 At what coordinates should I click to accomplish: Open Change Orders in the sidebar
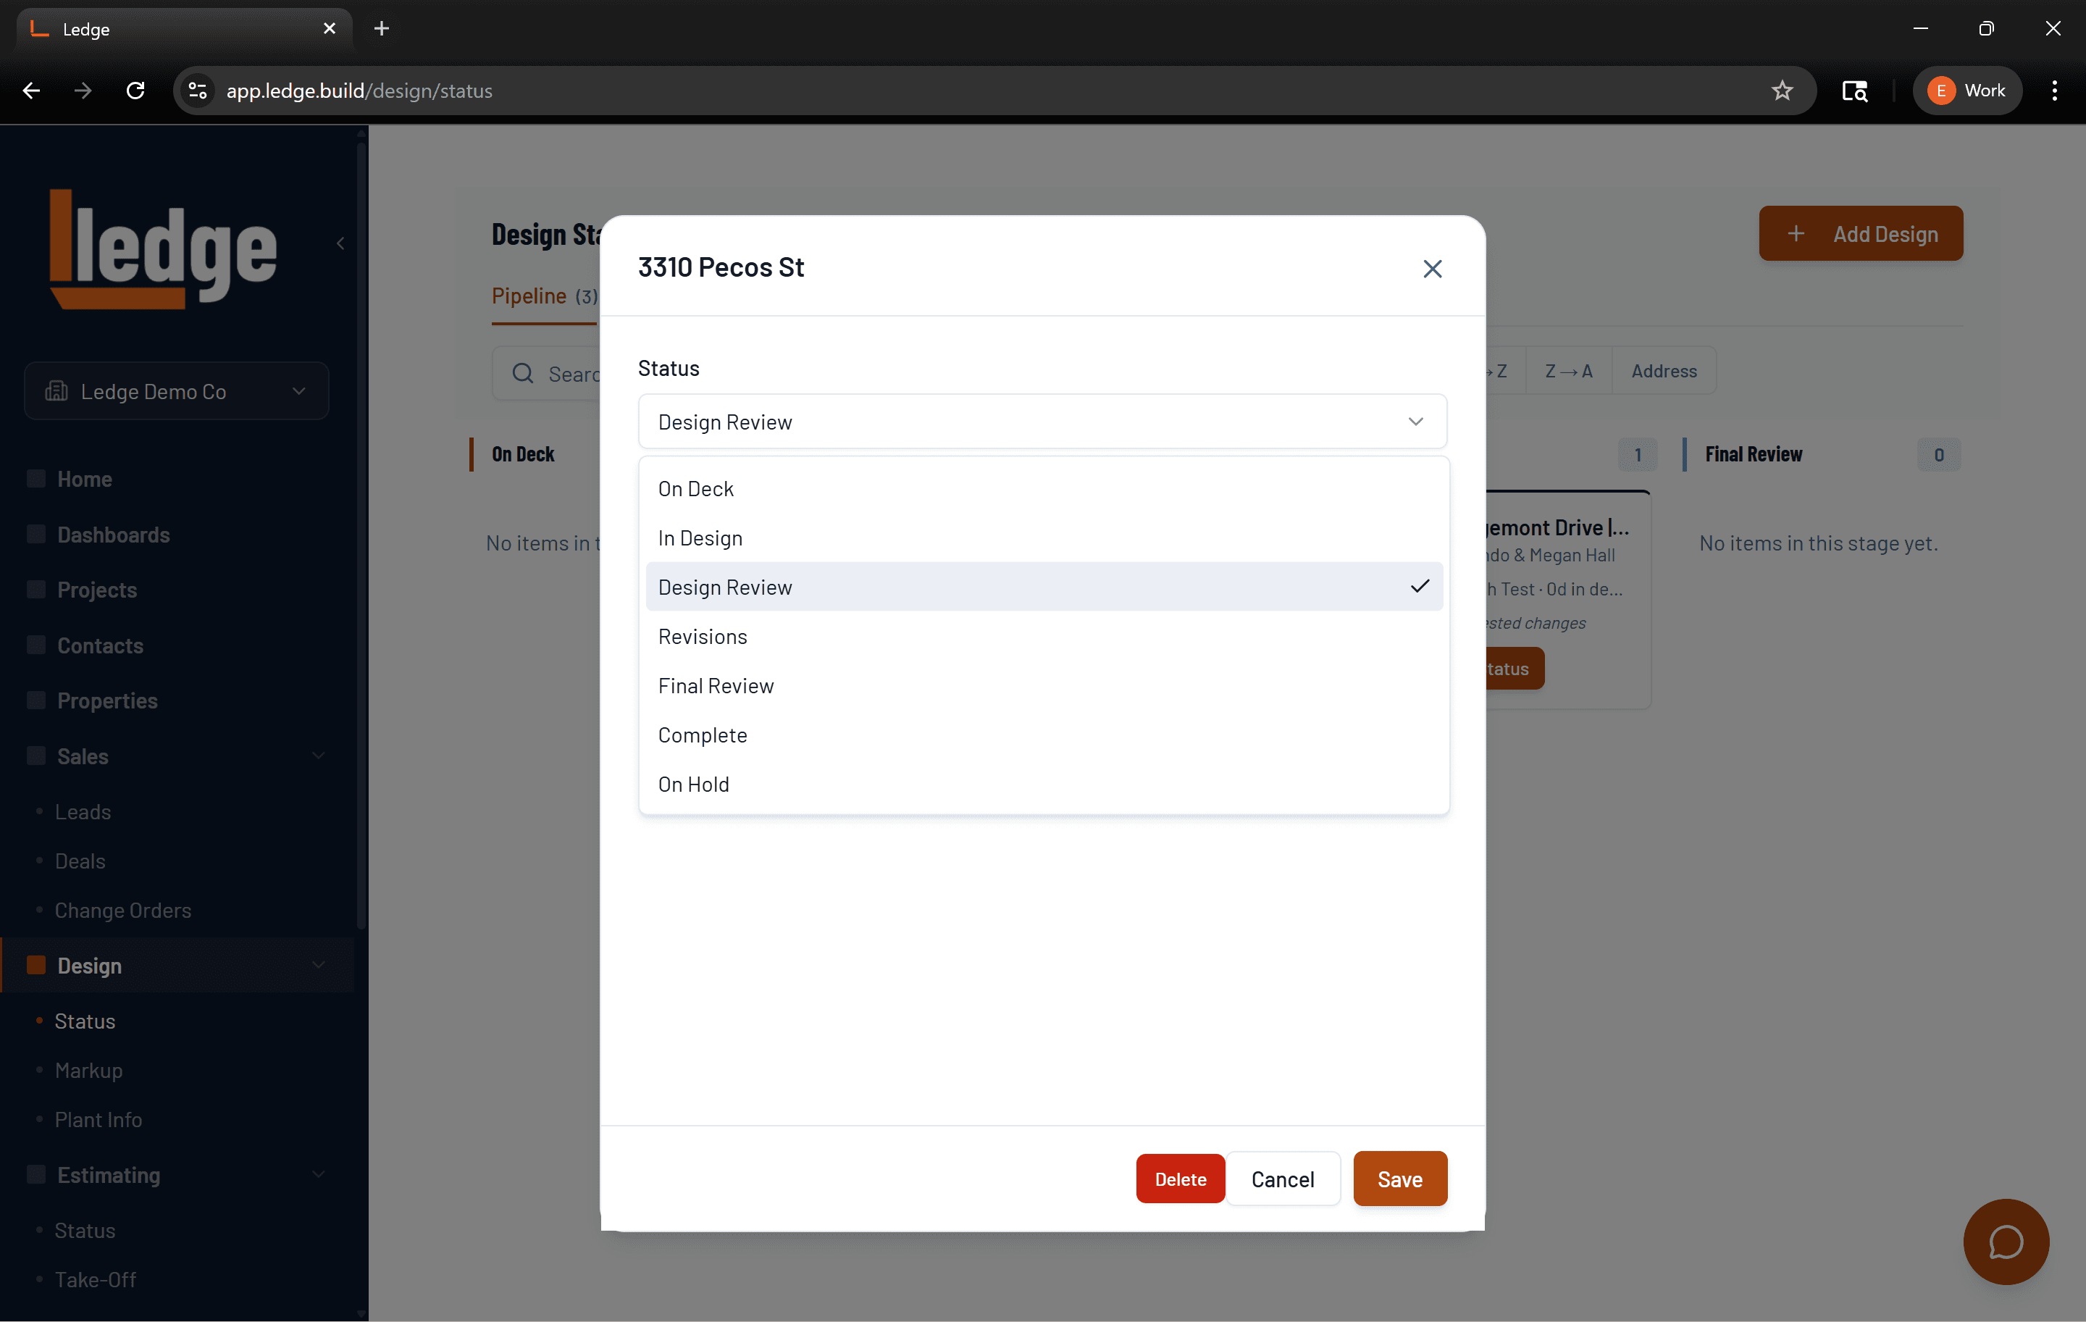(123, 911)
